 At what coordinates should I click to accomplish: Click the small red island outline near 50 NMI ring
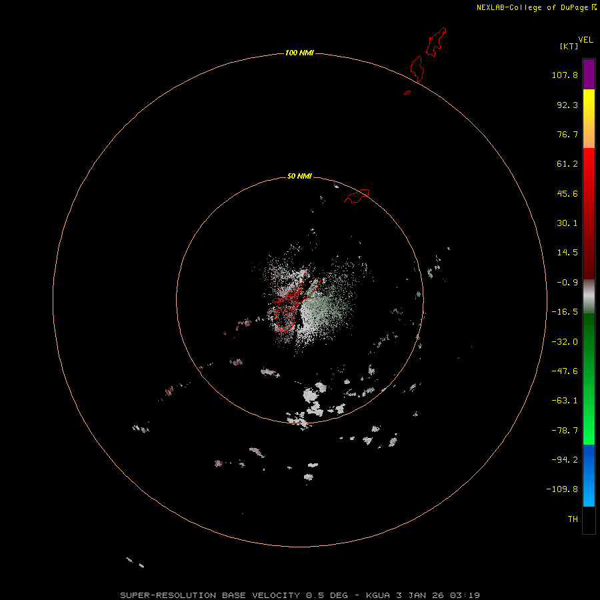point(357,196)
